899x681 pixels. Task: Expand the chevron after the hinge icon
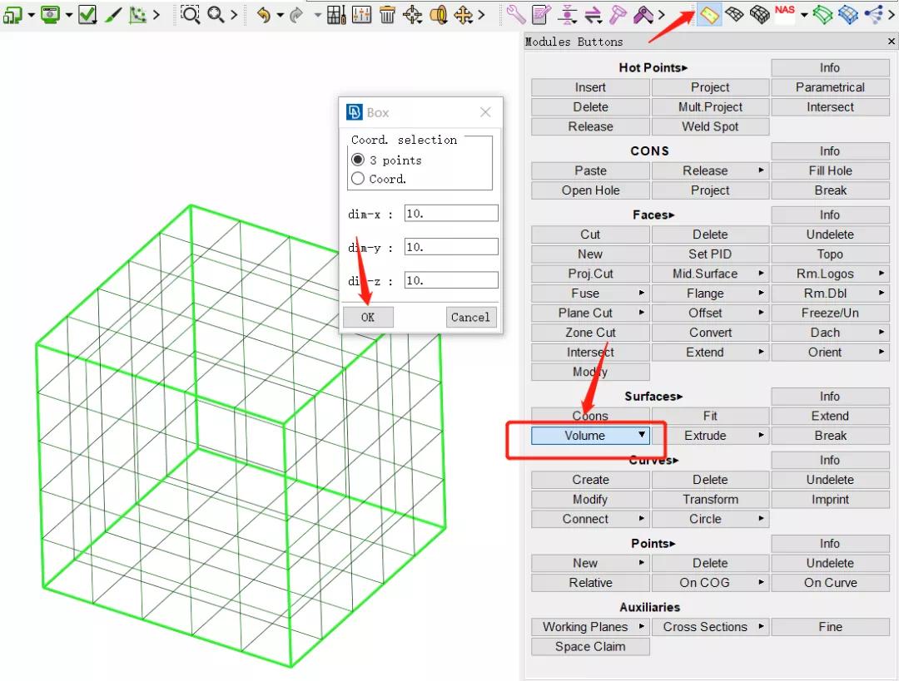pos(661,14)
